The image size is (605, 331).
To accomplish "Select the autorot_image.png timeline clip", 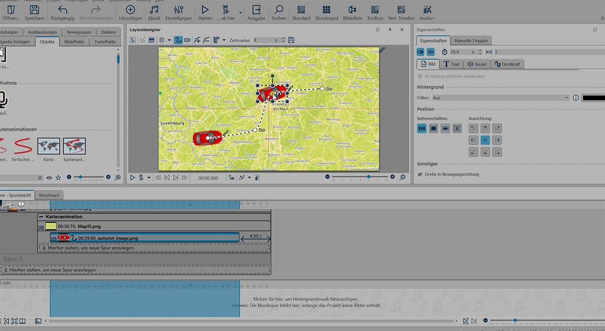I will 145,238.
